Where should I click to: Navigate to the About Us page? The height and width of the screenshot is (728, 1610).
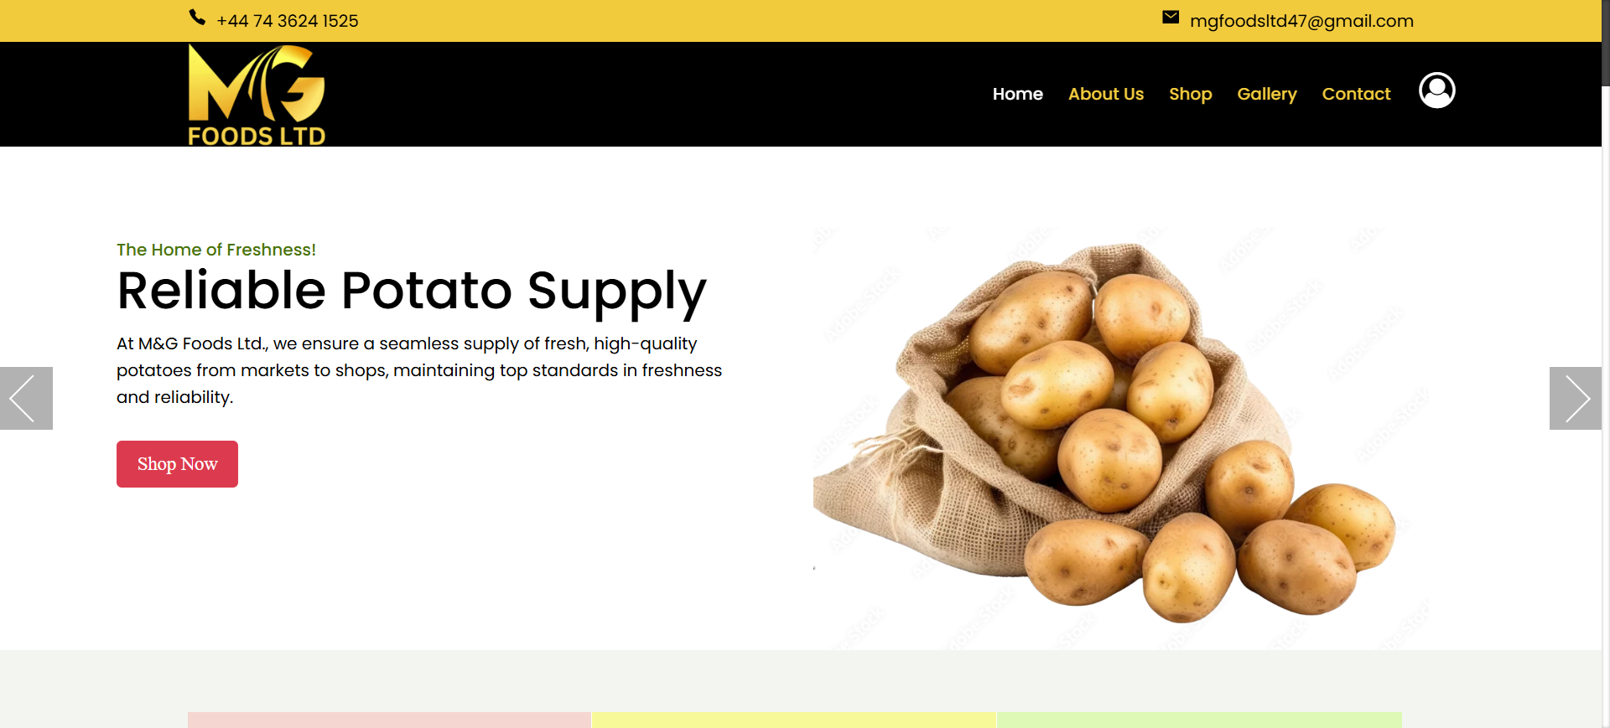[1106, 94]
